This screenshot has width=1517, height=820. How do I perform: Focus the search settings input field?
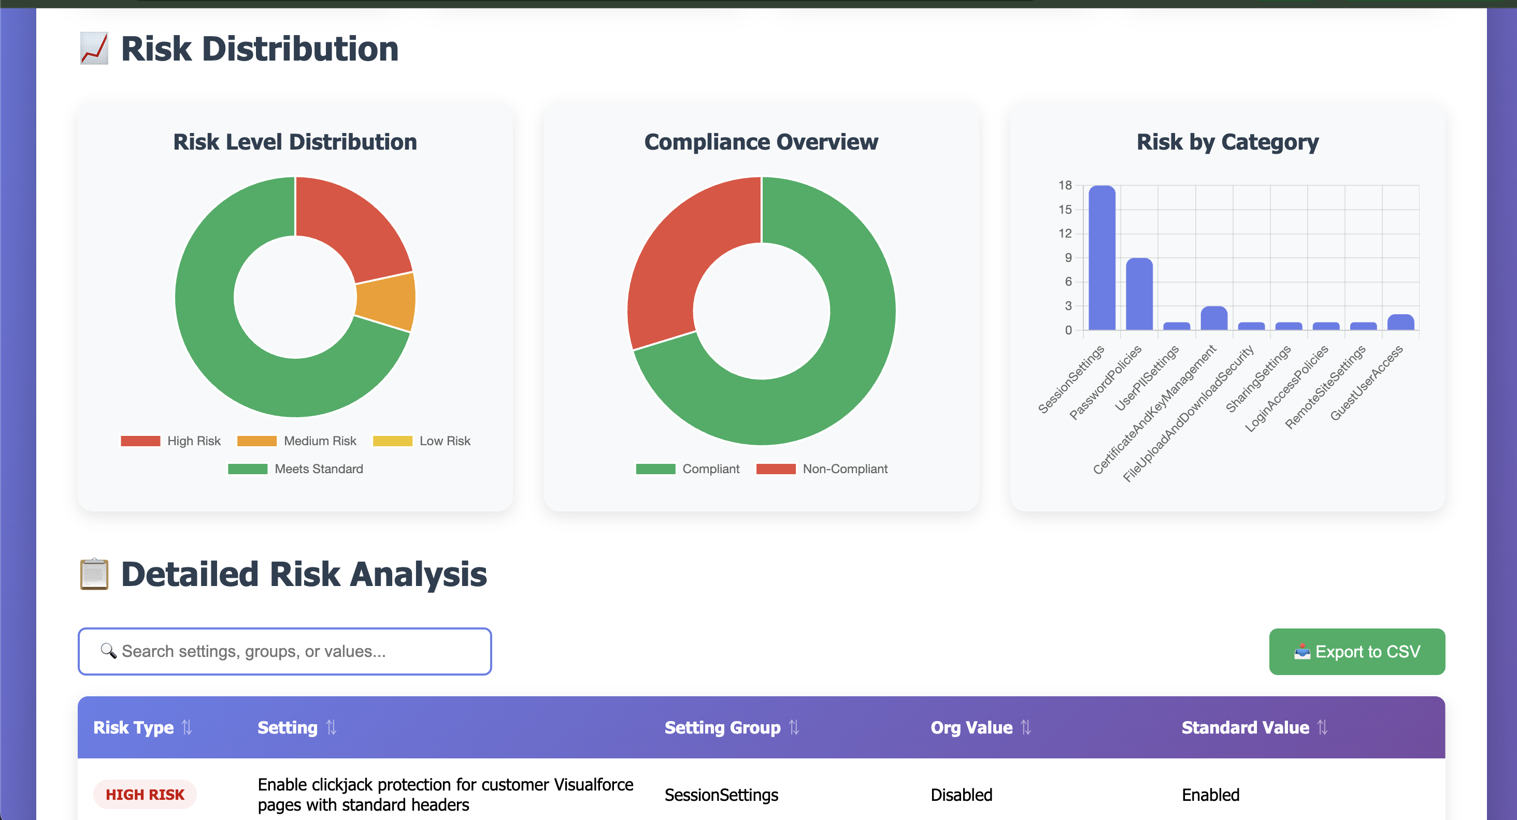(x=294, y=652)
